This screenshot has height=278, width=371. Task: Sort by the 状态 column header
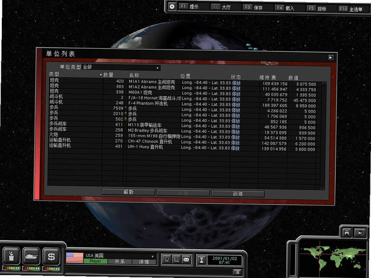click(236, 77)
